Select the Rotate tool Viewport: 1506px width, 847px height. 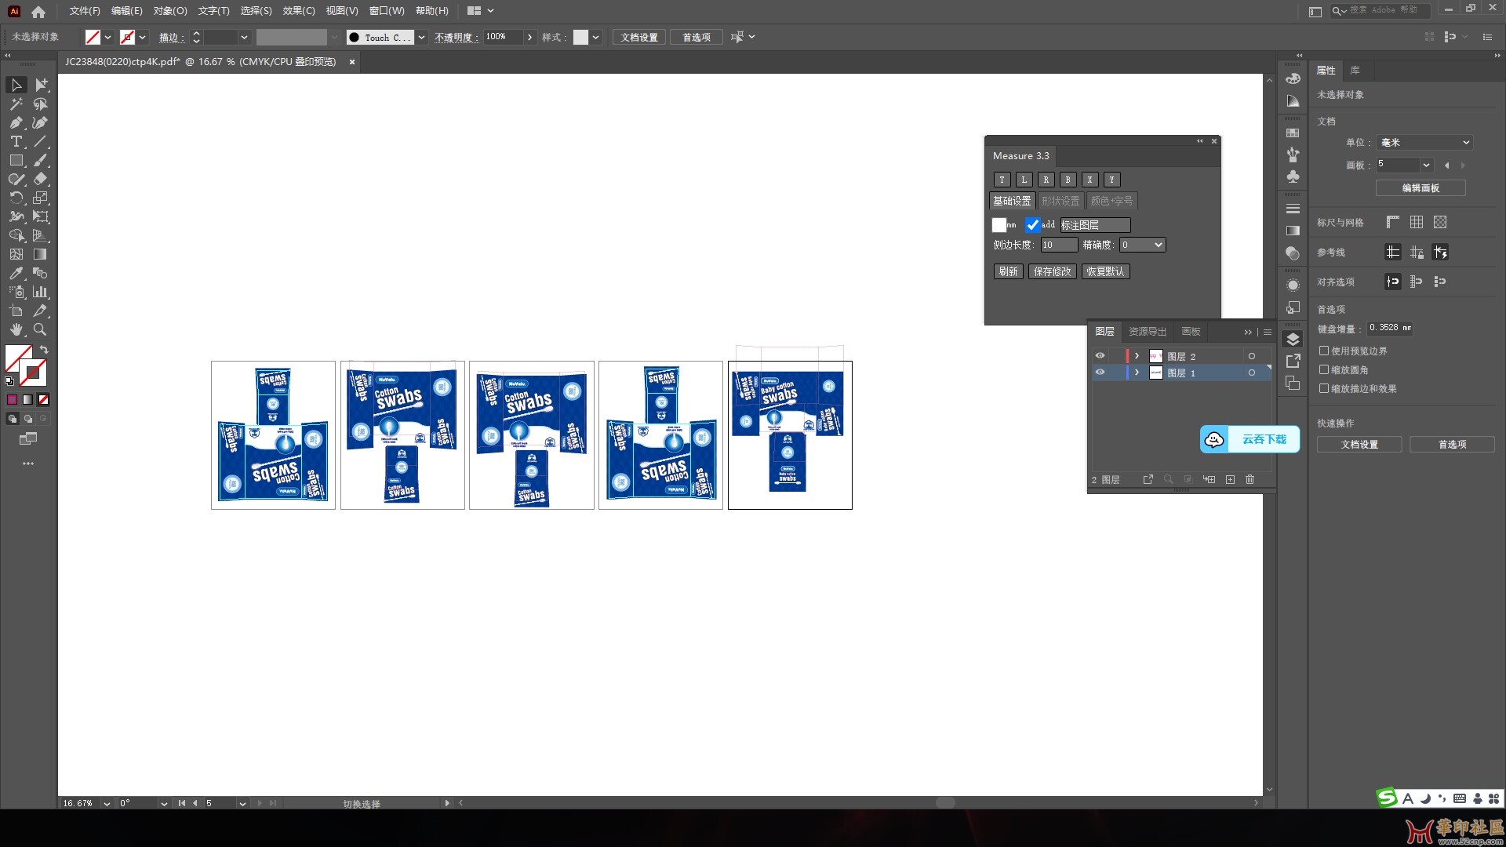[x=16, y=198]
